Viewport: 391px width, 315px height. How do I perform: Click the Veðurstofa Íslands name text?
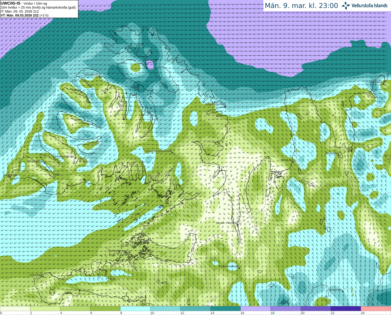coord(369,6)
